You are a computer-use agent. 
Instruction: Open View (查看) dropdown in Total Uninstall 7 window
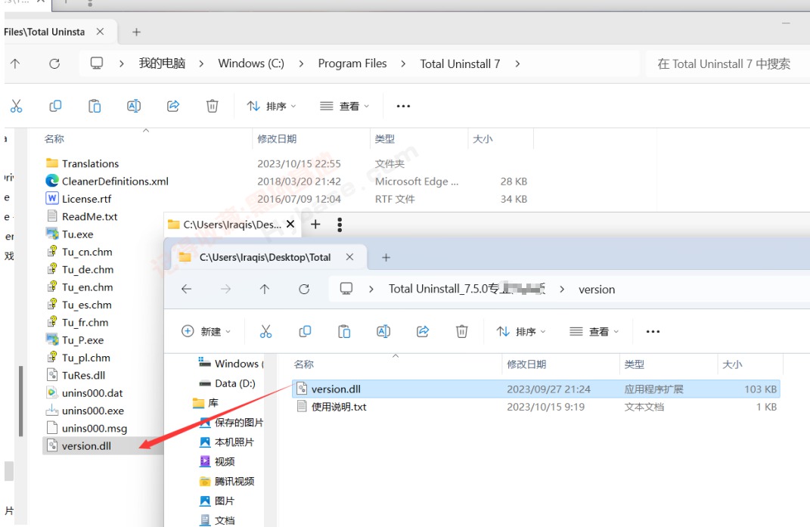tap(345, 106)
